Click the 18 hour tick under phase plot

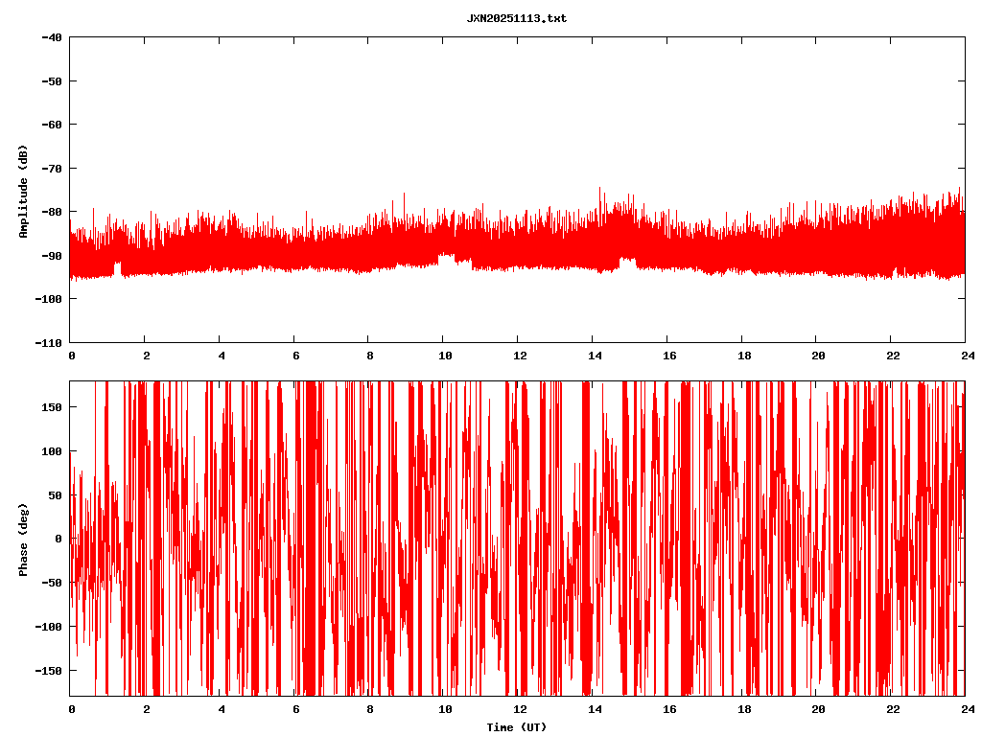pos(742,709)
